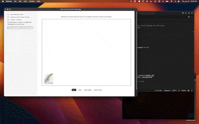Image resolution: width=199 pixels, height=124 pixels.
Task: Open the File menu
Action: 15,1
